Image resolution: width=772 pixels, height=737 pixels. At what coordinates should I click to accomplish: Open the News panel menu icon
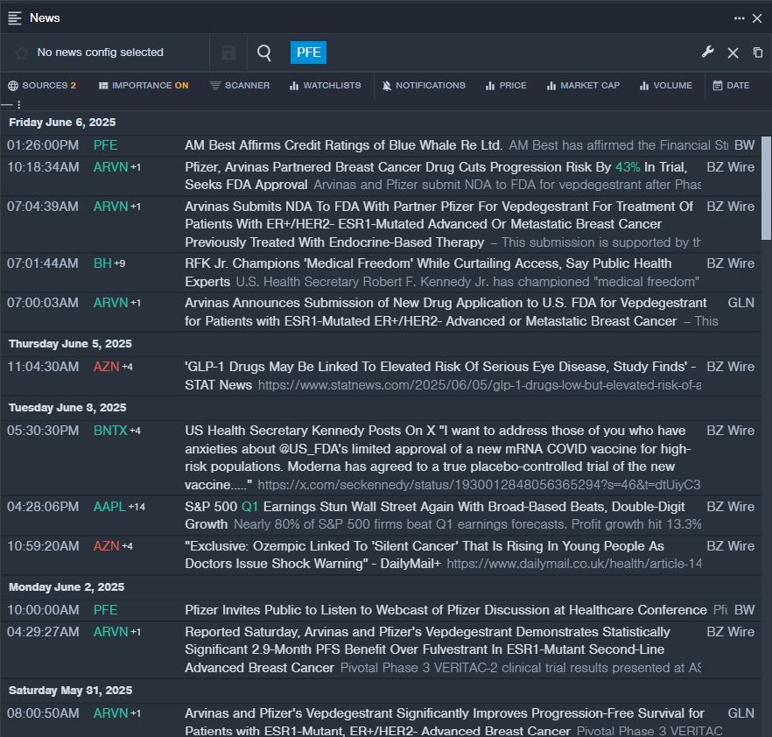[15, 18]
